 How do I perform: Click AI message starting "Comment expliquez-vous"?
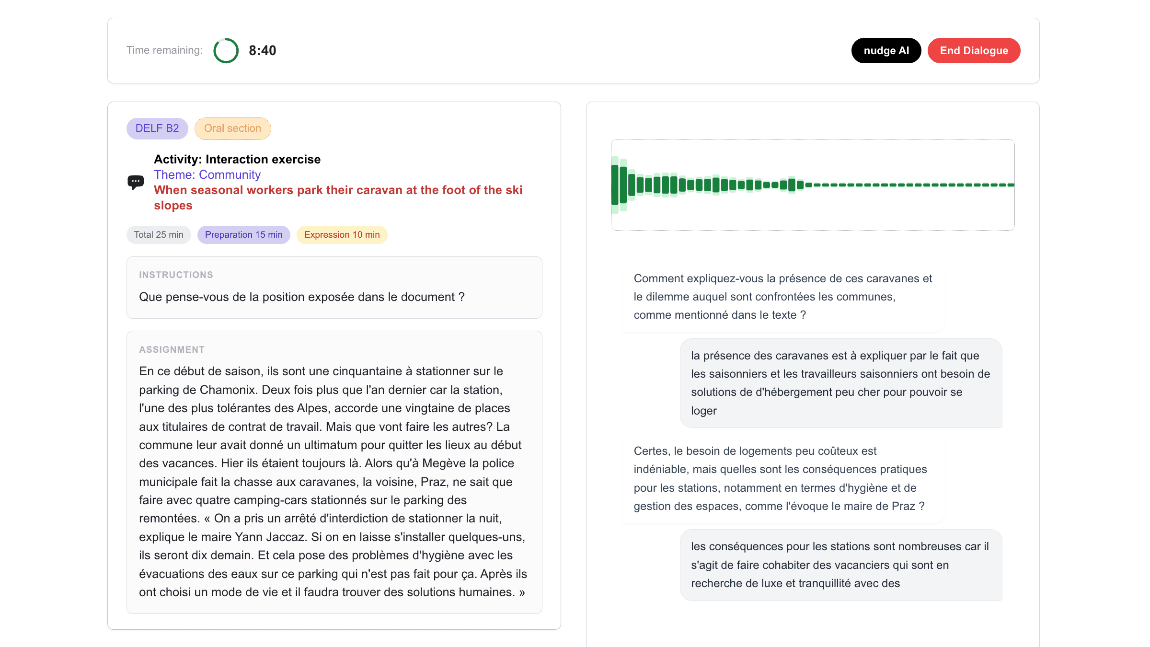tap(783, 297)
